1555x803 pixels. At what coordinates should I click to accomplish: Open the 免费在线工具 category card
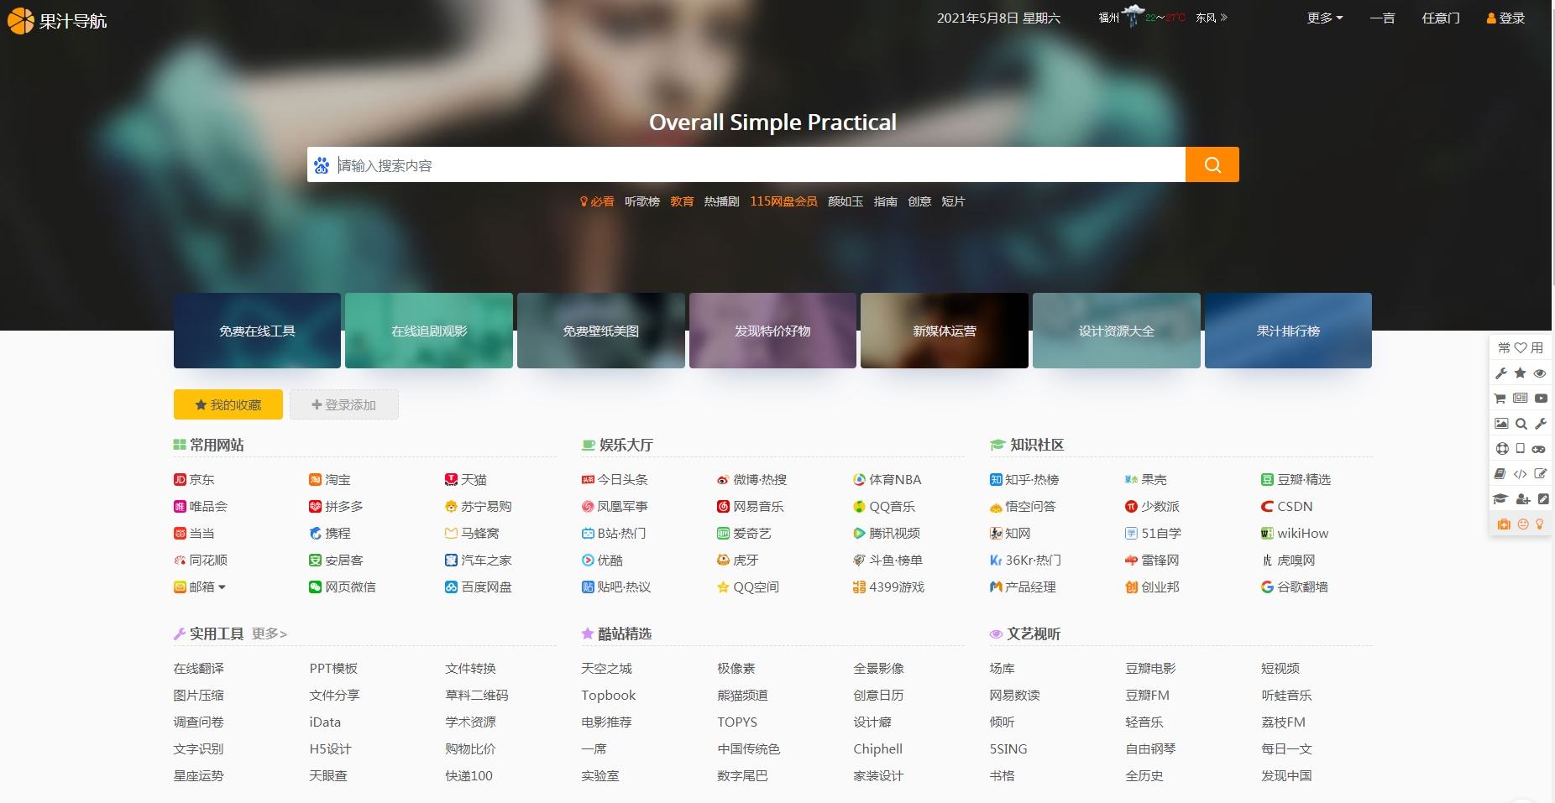[257, 331]
